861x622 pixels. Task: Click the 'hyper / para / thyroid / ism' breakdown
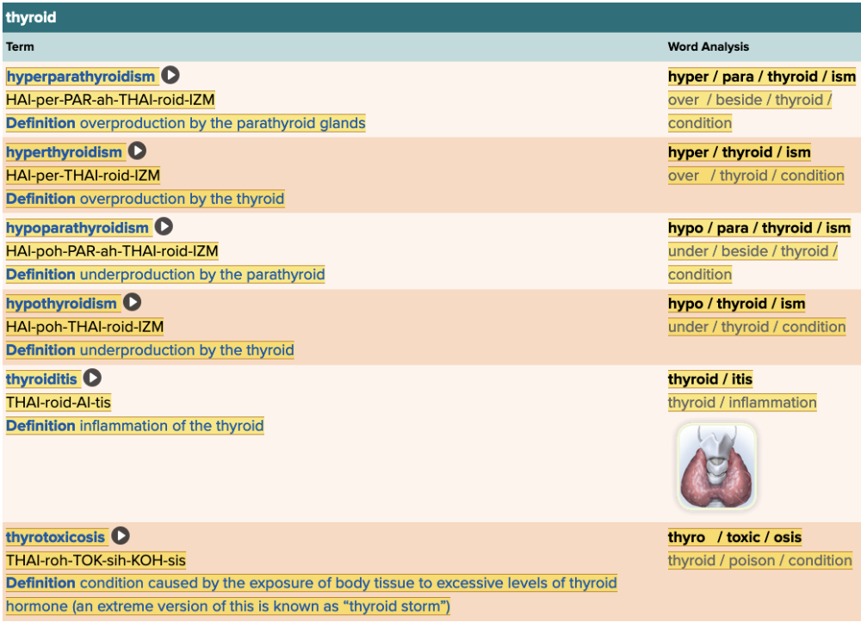[761, 77]
